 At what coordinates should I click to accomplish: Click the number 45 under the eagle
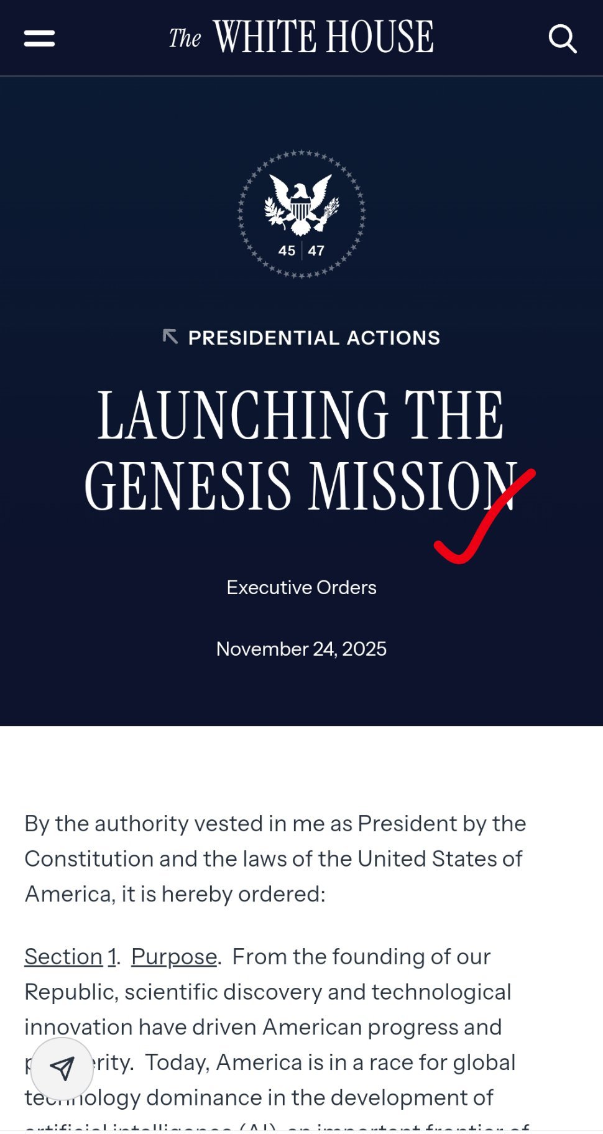[287, 251]
